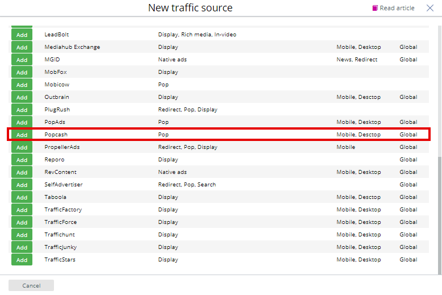Screen dimensions: 442x295
Task: Click Add for TrafficJunky
Action: 22,247
